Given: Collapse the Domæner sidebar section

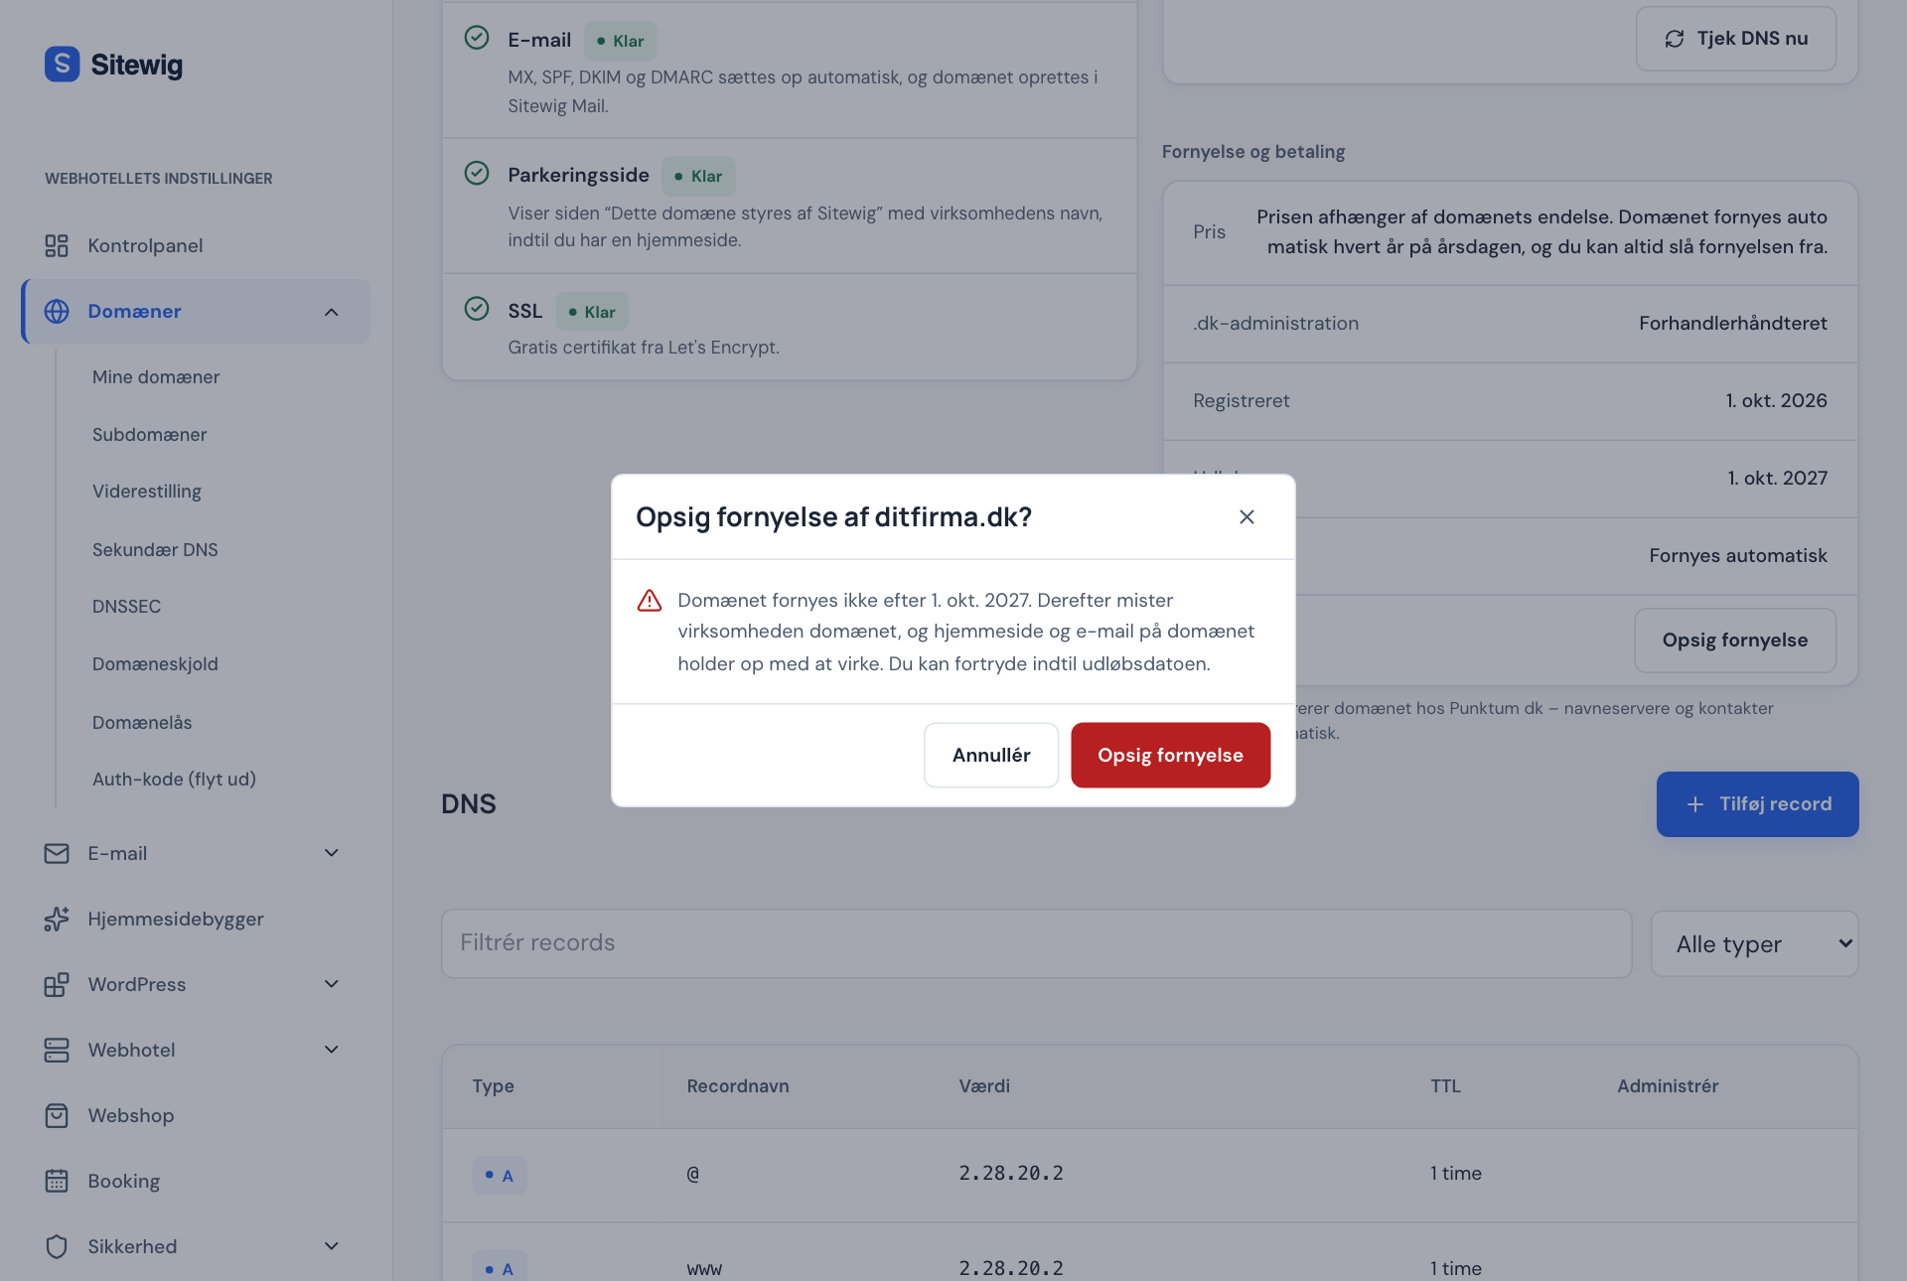Looking at the screenshot, I should point(332,312).
